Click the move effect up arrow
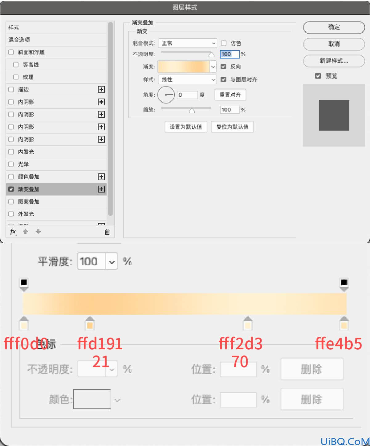Image resolution: width=370 pixels, height=446 pixels. (26, 232)
